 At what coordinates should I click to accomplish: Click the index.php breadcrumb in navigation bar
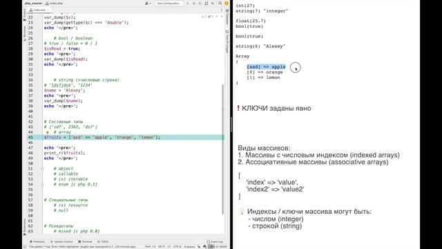tap(54, 3)
